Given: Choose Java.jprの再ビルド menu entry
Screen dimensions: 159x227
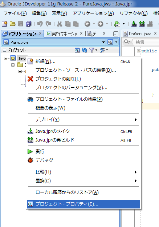Looking at the screenshot, I should point(83,140).
